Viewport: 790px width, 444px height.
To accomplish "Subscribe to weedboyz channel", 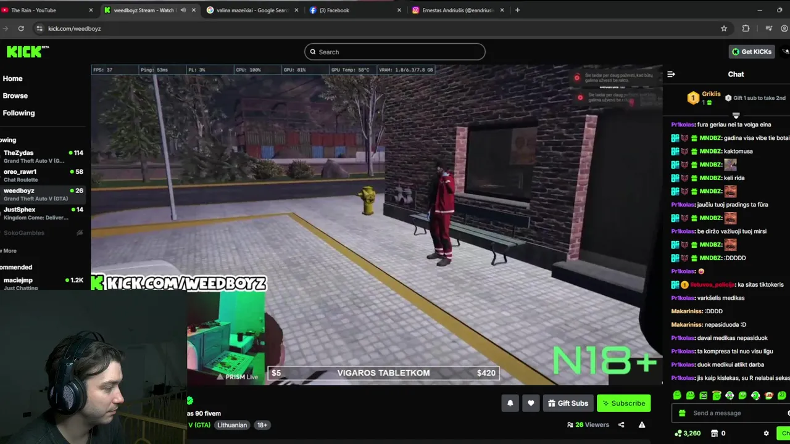I will 623,403.
